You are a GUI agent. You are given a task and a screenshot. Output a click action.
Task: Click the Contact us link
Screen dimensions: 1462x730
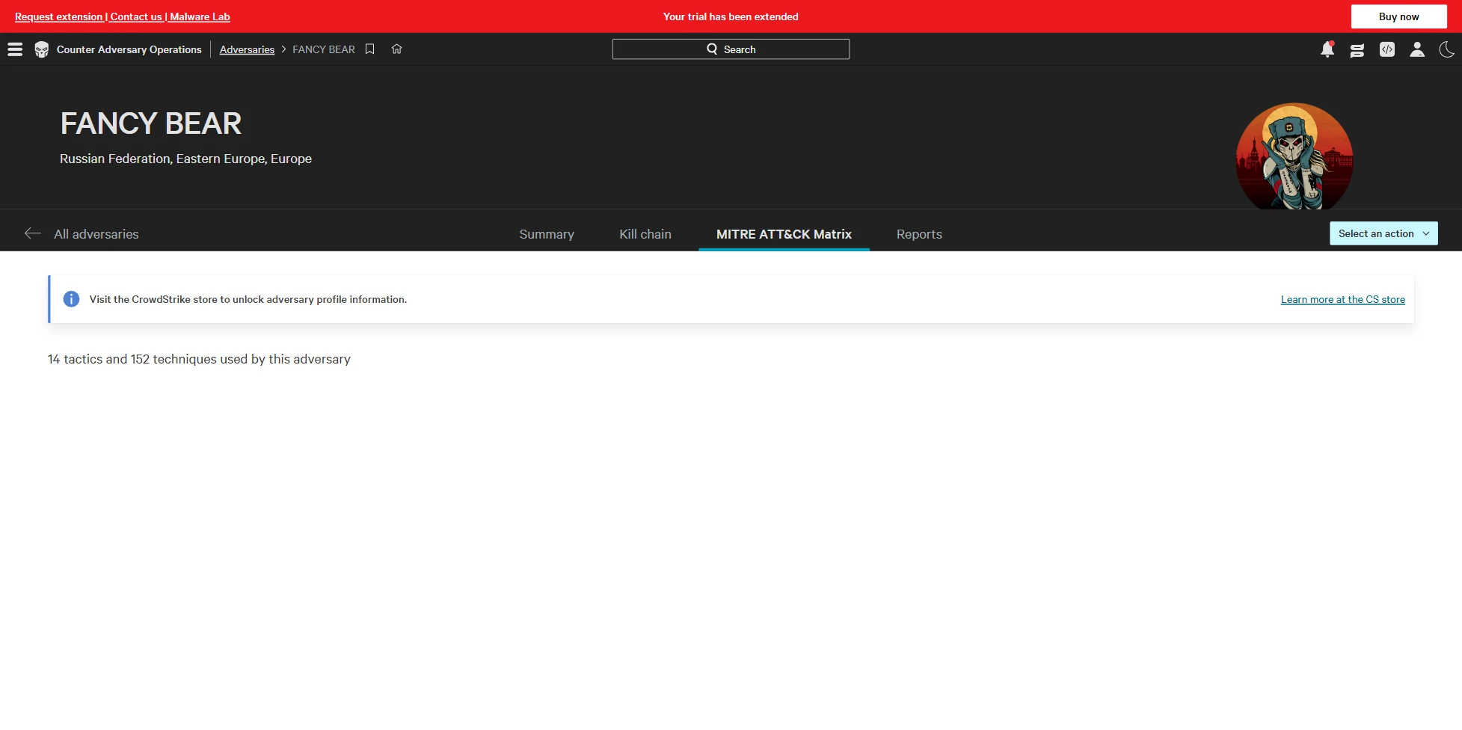[x=136, y=16]
